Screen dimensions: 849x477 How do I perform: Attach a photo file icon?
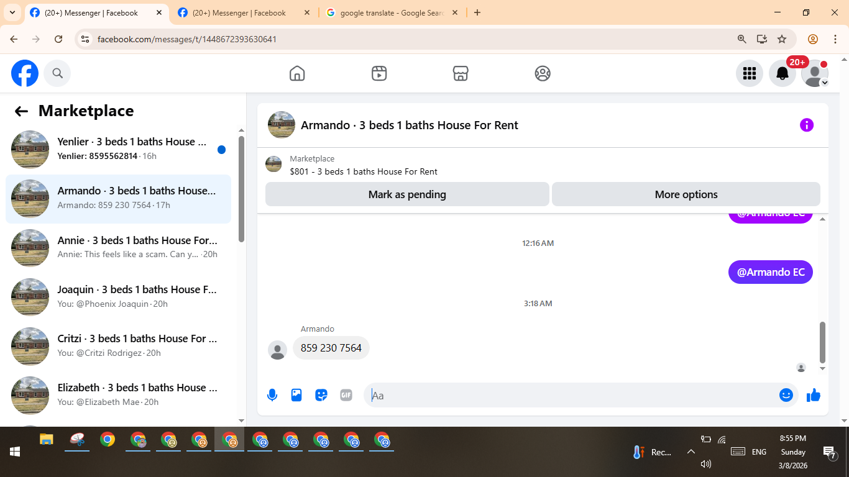click(x=296, y=395)
